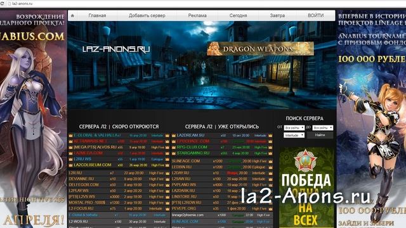
Task: Click the crown icon in the L2DAY.RU row
Action: (270, 173)
